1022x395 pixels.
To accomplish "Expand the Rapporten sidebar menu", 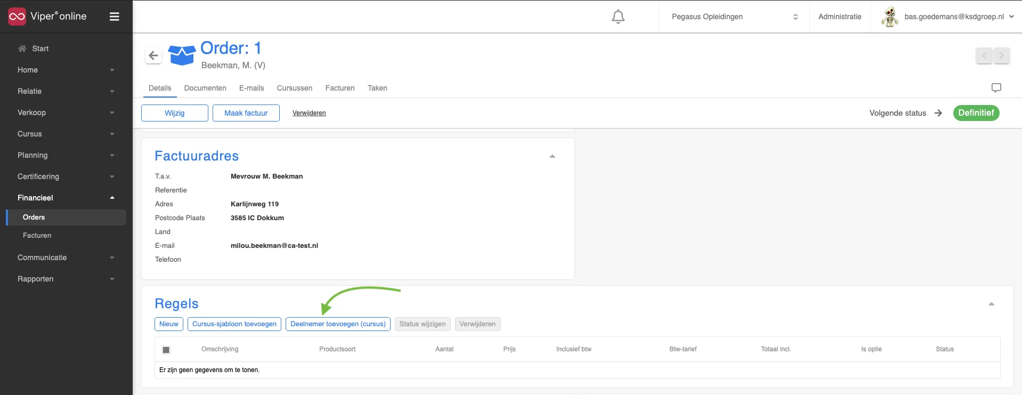I will 66,279.
